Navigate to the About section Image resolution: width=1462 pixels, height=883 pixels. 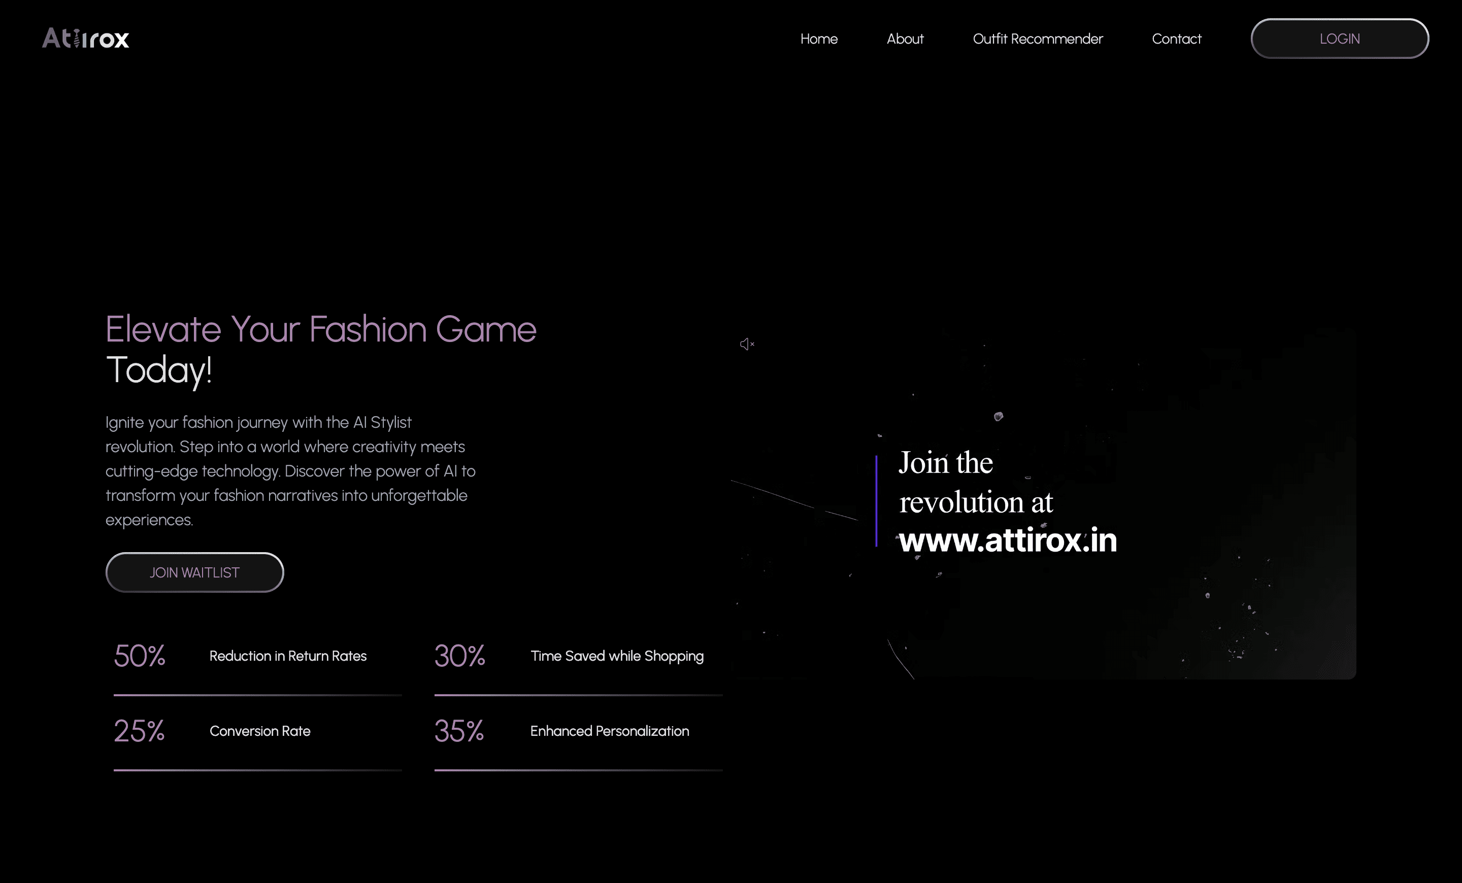click(x=905, y=39)
